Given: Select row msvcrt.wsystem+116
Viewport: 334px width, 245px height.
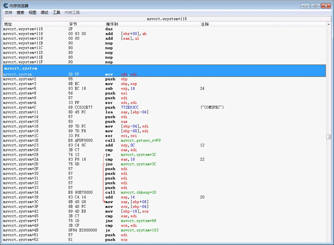Looking at the screenshot, I should point(164,34).
